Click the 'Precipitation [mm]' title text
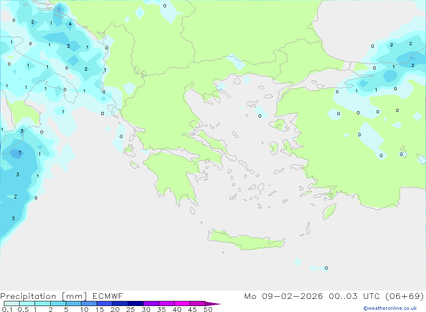Viewport: 426px width, 312px height. [43, 296]
